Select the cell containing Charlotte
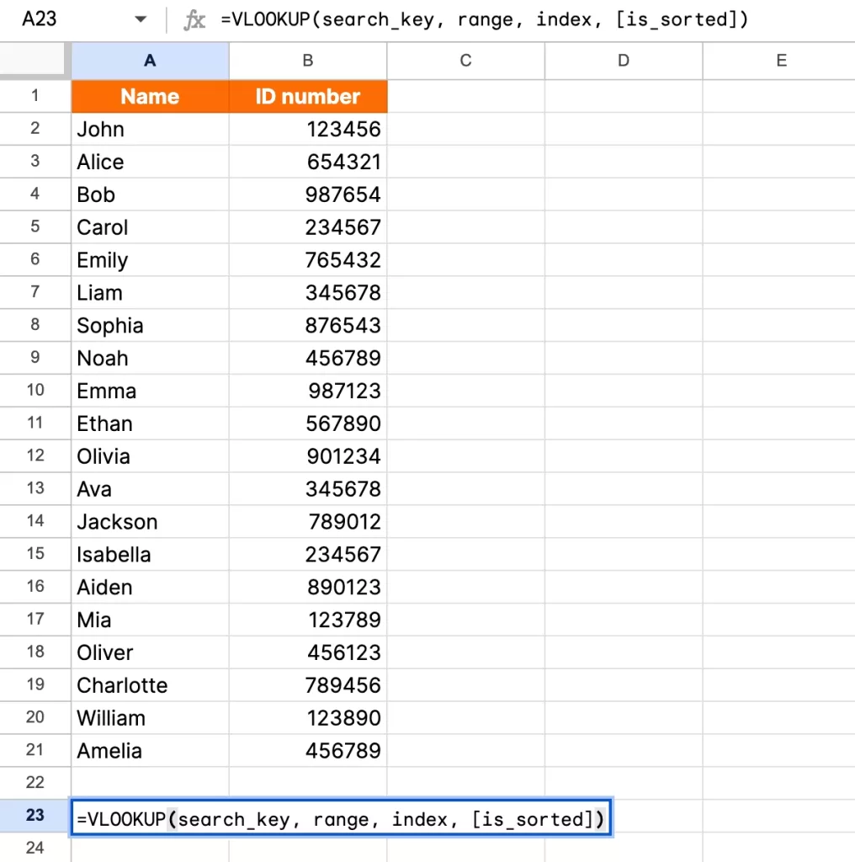This screenshot has height=862, width=855. [x=149, y=685]
